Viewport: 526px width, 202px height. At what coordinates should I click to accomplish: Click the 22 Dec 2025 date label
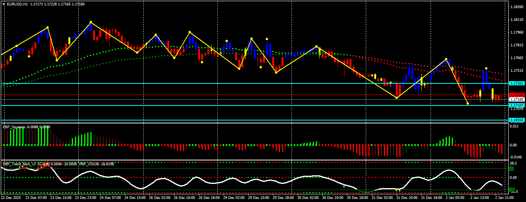[x=12, y=197]
